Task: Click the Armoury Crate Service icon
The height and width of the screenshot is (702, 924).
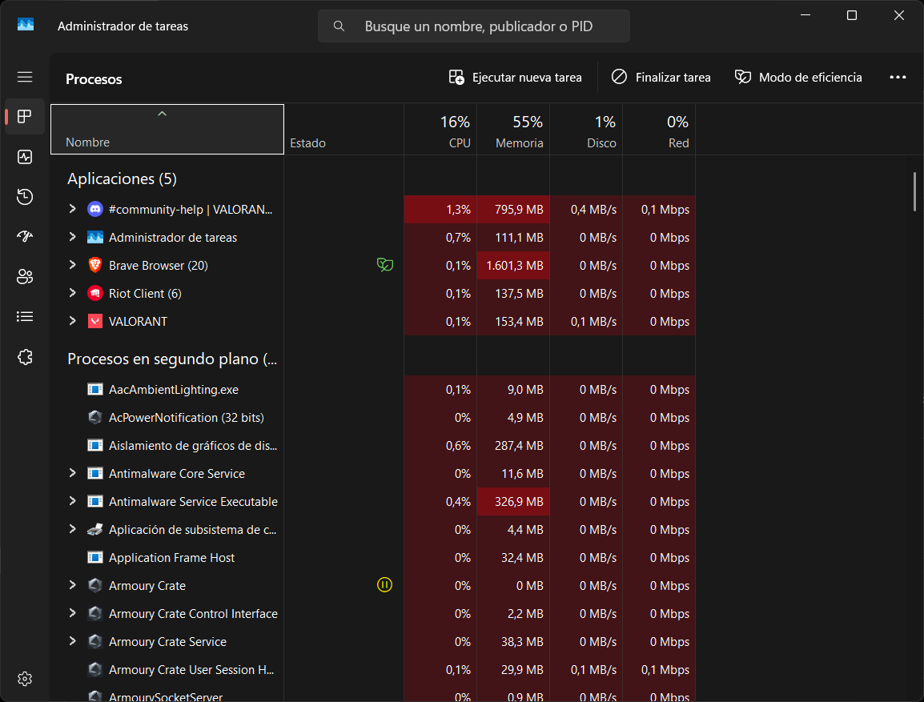Action: click(94, 641)
